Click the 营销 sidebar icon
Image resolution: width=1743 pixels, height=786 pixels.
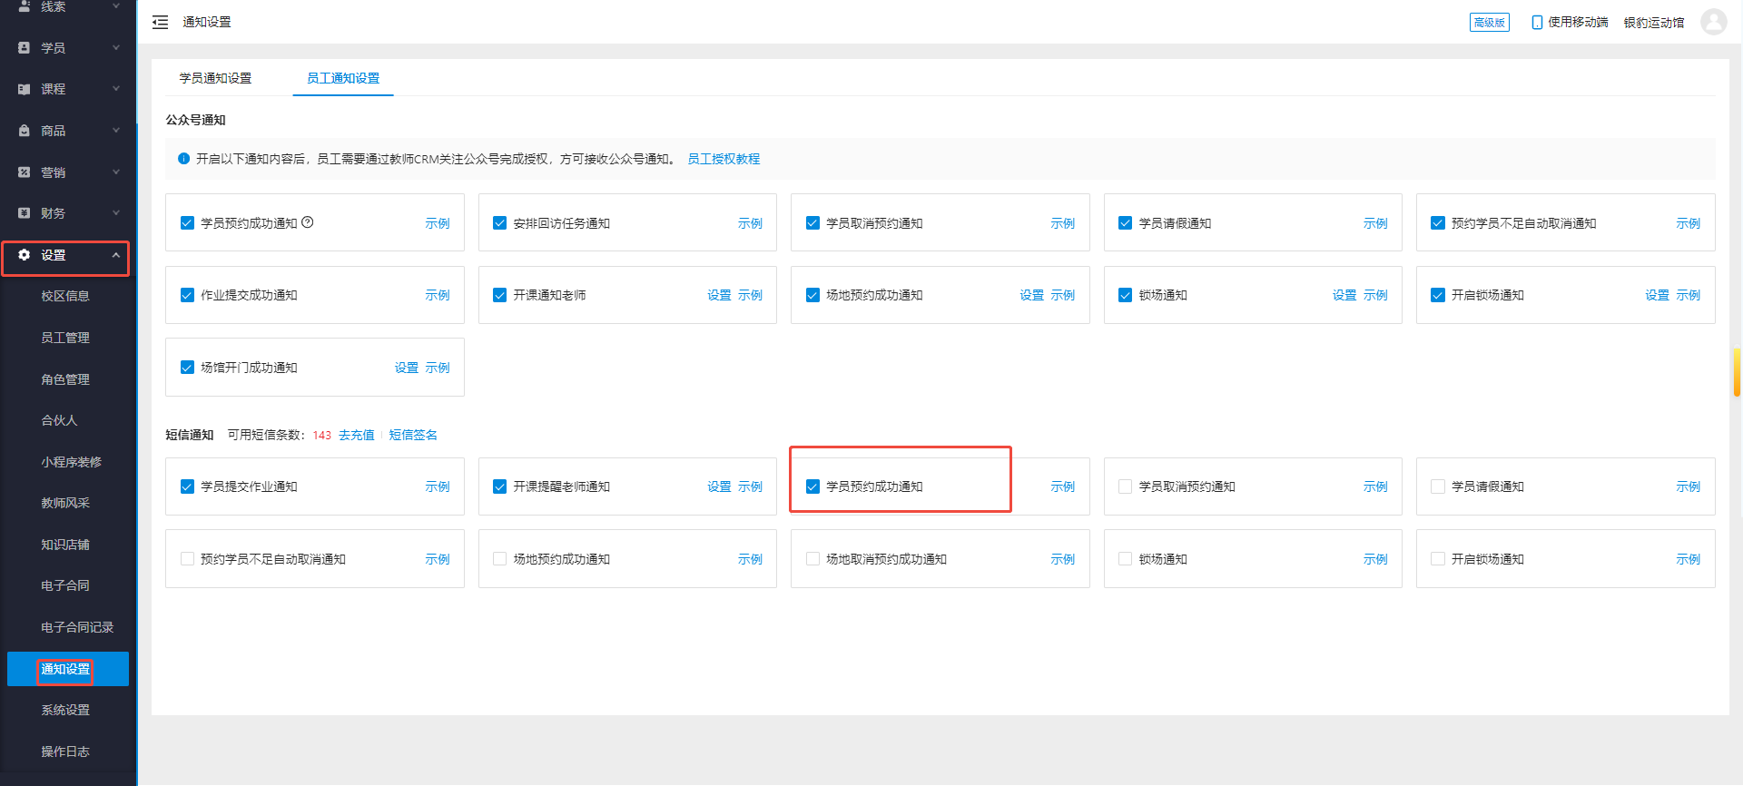[x=25, y=172]
